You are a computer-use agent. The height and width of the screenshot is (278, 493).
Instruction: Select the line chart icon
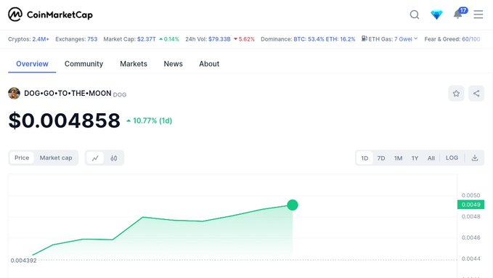[95, 158]
